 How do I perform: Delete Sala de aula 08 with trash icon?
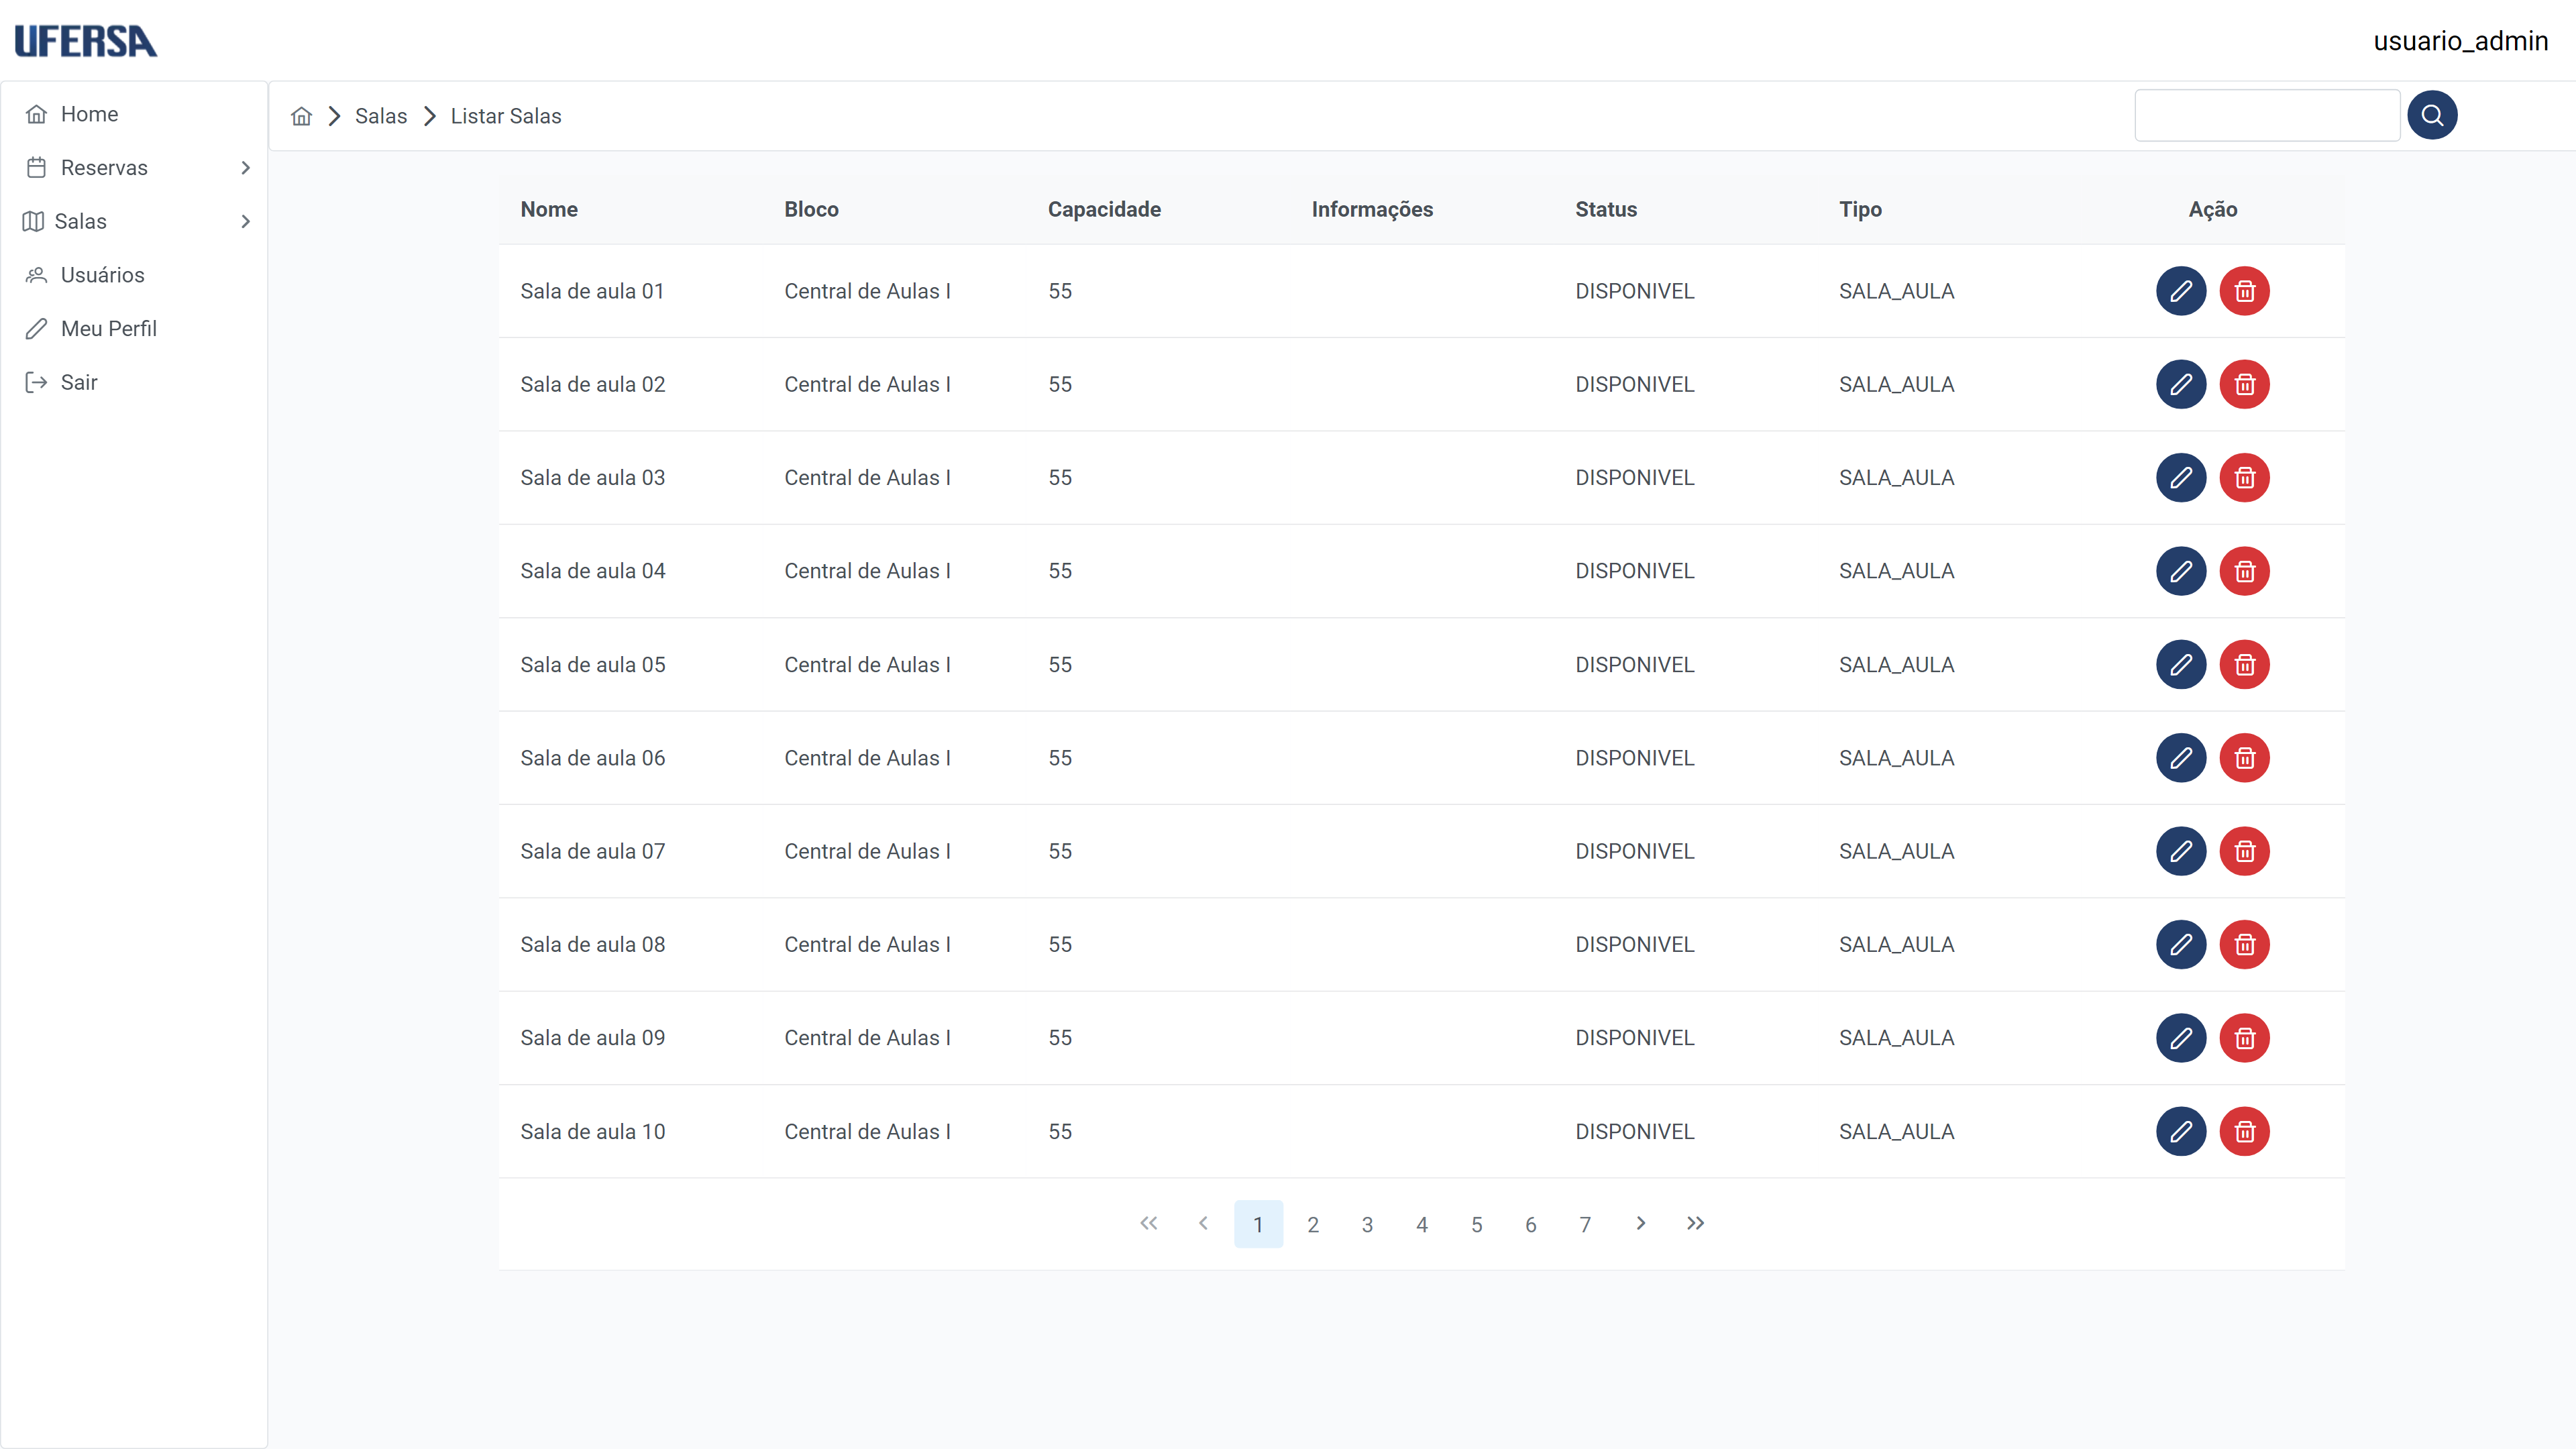2245,945
